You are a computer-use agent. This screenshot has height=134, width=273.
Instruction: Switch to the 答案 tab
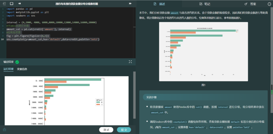coord(251,4)
